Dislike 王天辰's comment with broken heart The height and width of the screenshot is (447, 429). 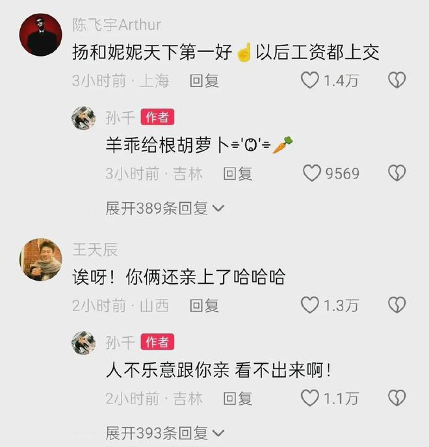click(396, 305)
